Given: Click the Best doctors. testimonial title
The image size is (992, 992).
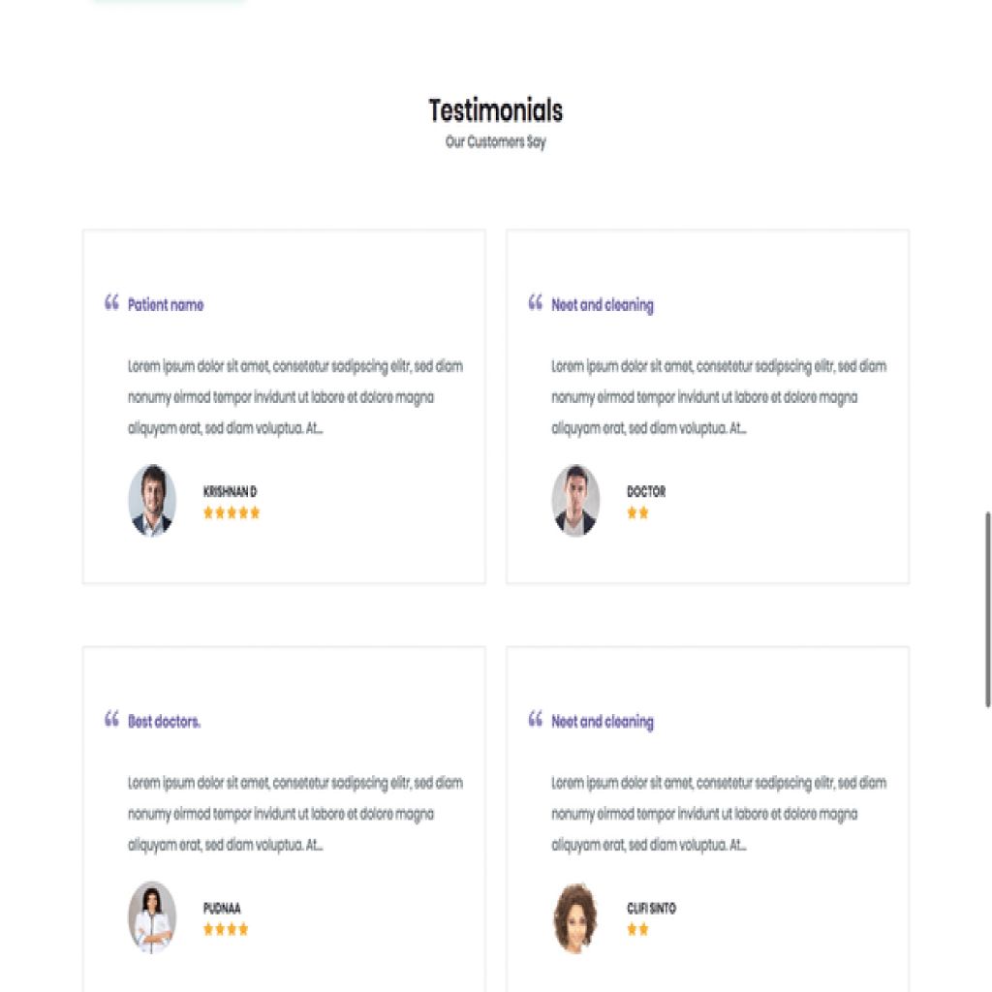Looking at the screenshot, I should click(x=165, y=722).
